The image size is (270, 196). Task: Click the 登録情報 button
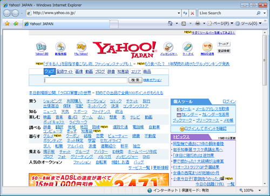click(224, 51)
